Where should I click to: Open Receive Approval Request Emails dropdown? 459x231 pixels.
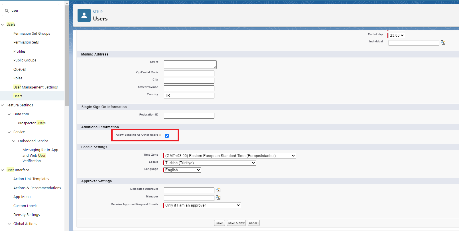(x=202, y=205)
